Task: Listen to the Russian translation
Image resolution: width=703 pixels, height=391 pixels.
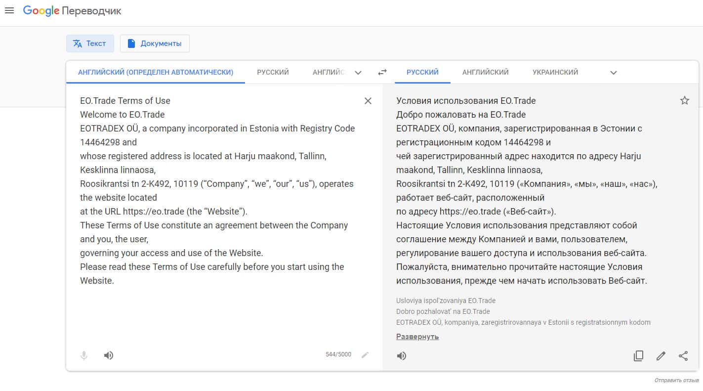Action: 402,356
